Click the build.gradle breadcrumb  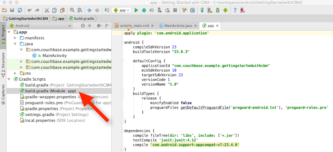point(82,19)
